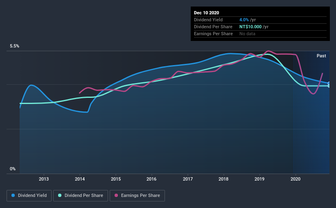
Task: Click the blue Dividend Yield legend dot
Action: 13,195
